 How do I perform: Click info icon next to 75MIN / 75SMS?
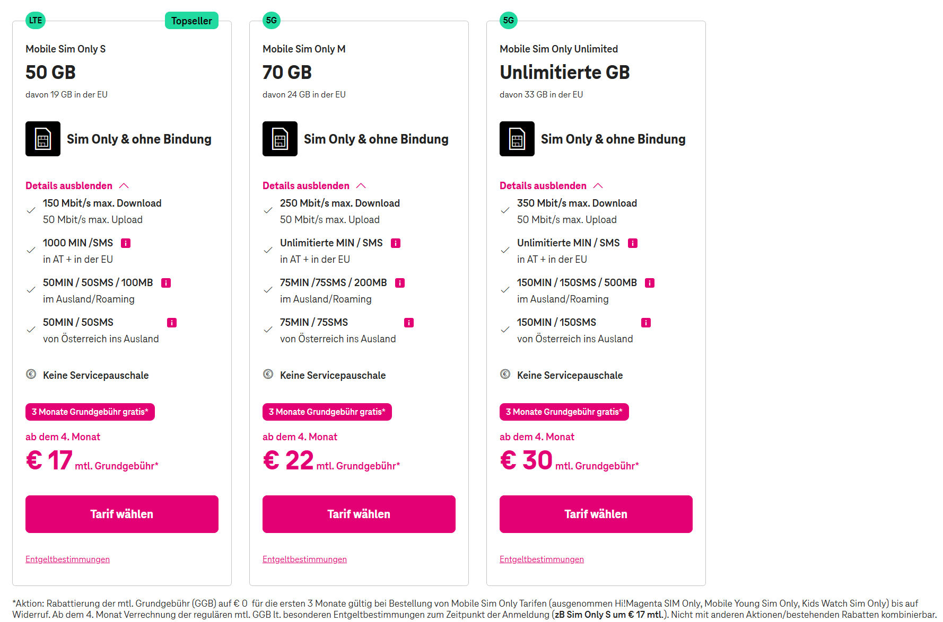409,323
